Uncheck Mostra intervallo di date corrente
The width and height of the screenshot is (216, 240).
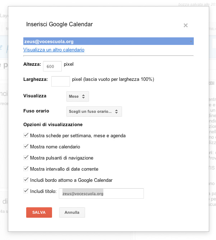(26, 169)
